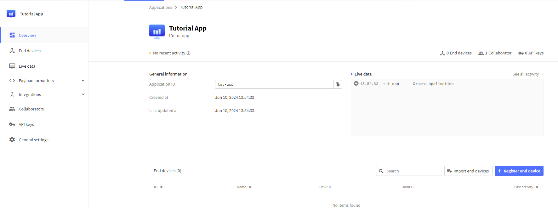
Task: Click the Live data icon in sidebar
Action: (12, 66)
